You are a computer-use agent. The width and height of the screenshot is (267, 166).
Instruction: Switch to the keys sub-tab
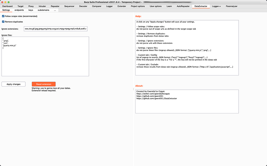pyautogui.click(x=31, y=10)
